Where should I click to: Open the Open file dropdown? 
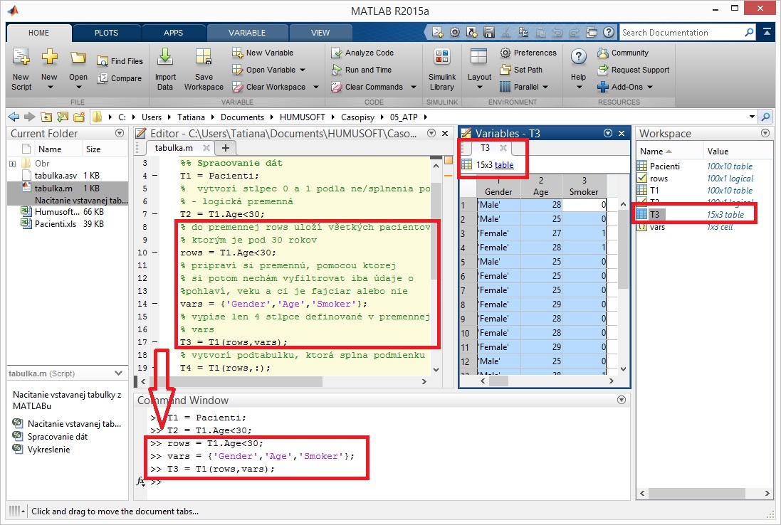(78, 87)
